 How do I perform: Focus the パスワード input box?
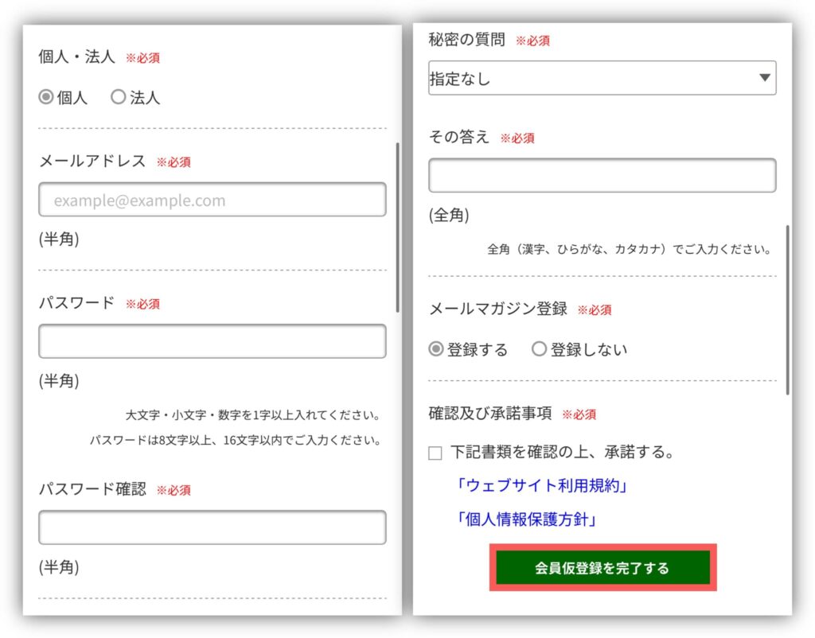coord(212,341)
